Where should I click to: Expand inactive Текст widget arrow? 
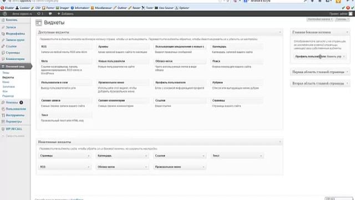pyautogui.click(x=261, y=156)
